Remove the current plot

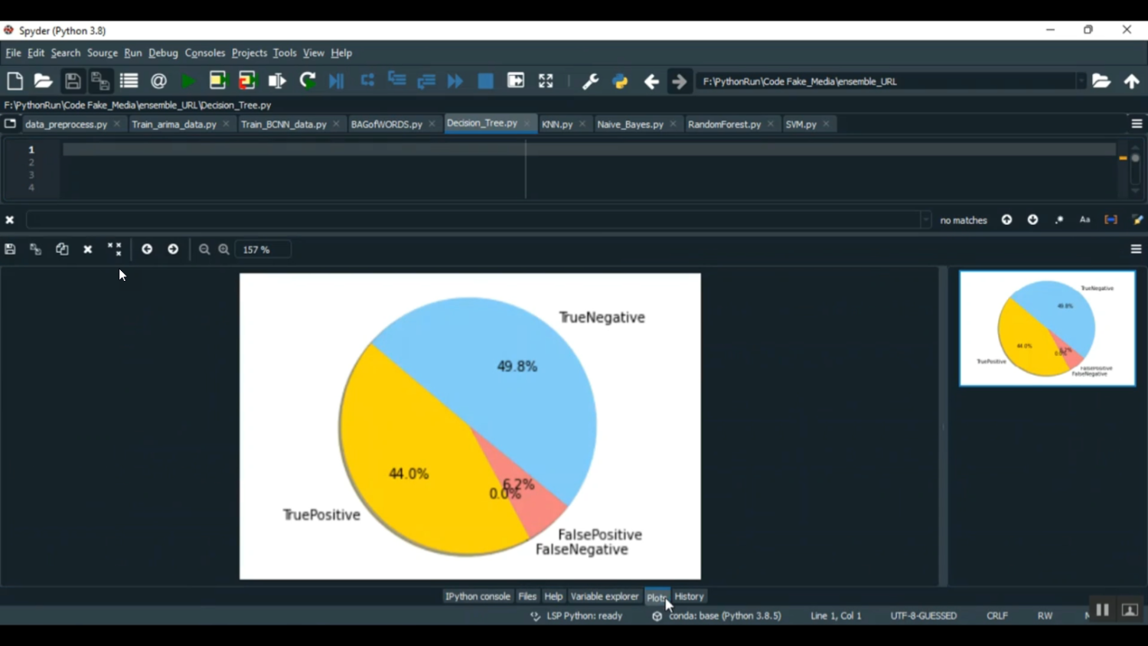point(88,250)
